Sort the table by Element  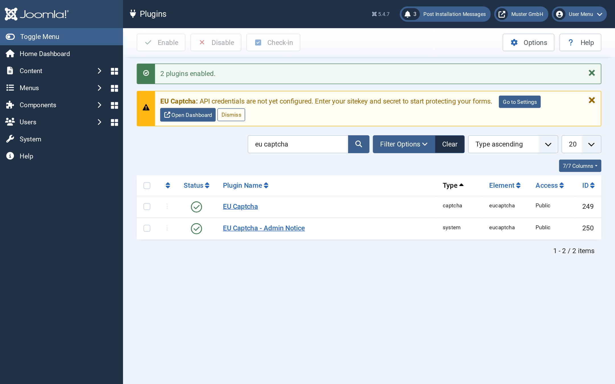(505, 185)
